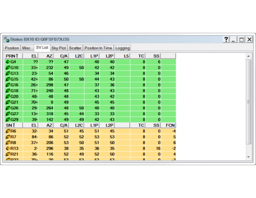Click the GLONASS satellite icon for R6
The width and height of the screenshot is (256, 198).
8,131
